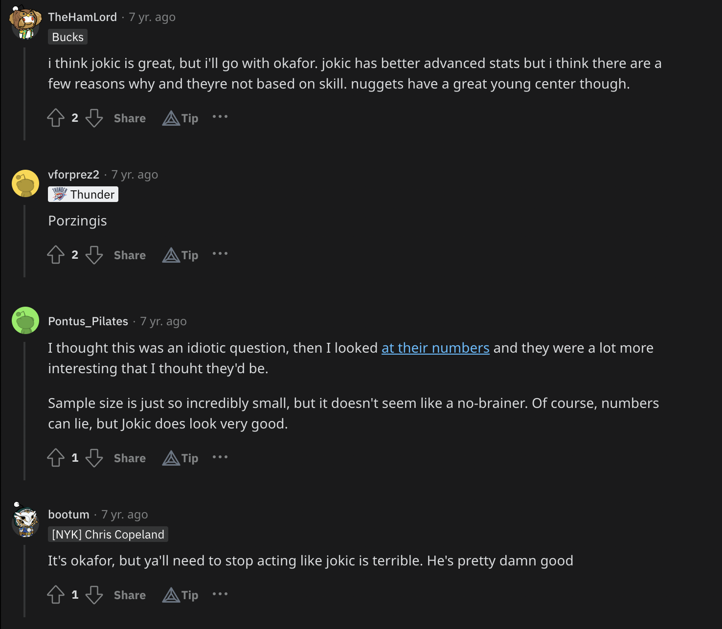Viewport: 722px width, 629px height.
Task: Upvote vforprez2's Porzingis comment
Action: [56, 255]
